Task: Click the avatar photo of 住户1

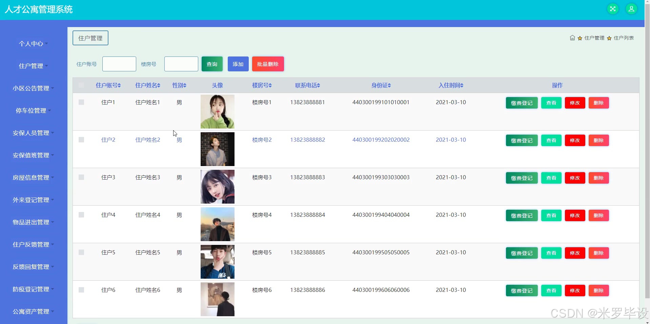Action: tap(218, 112)
